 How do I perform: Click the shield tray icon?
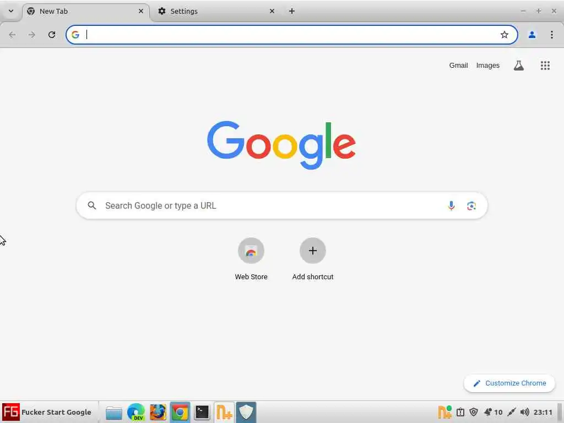(474, 412)
